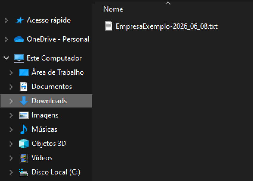
Task: Expand the Downloads folder chevron
Action: [x=11, y=101]
